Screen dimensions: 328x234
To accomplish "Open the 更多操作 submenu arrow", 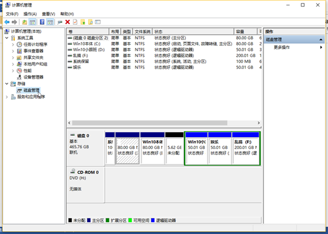I will 321,47.
